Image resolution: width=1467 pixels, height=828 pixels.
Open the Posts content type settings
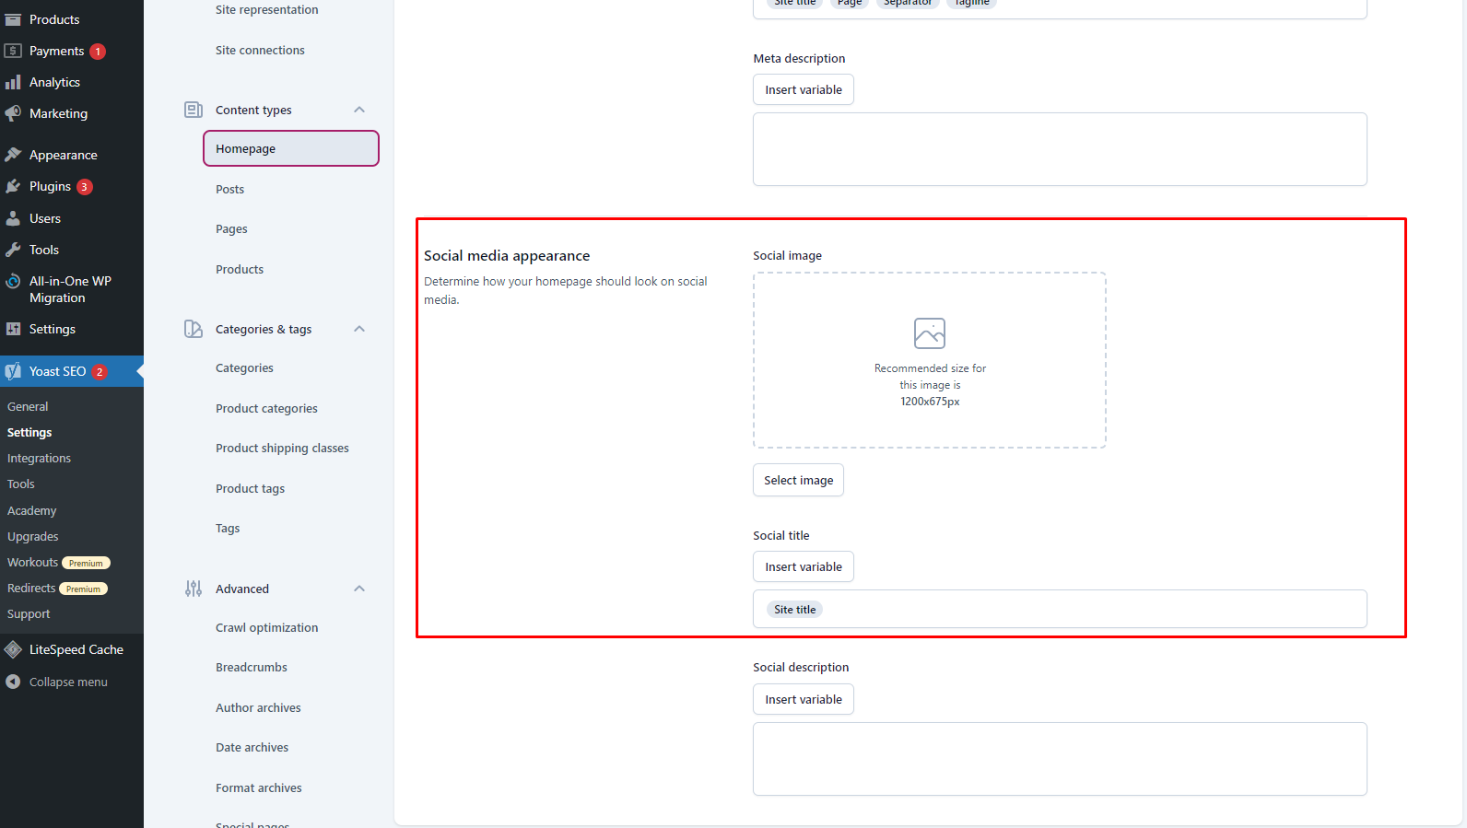(229, 189)
